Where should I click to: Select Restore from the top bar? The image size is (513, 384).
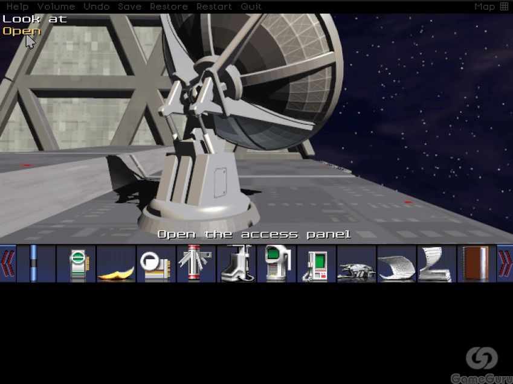point(169,7)
